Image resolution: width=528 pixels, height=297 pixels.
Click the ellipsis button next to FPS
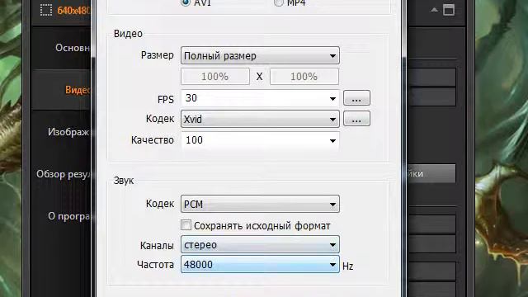(x=356, y=98)
